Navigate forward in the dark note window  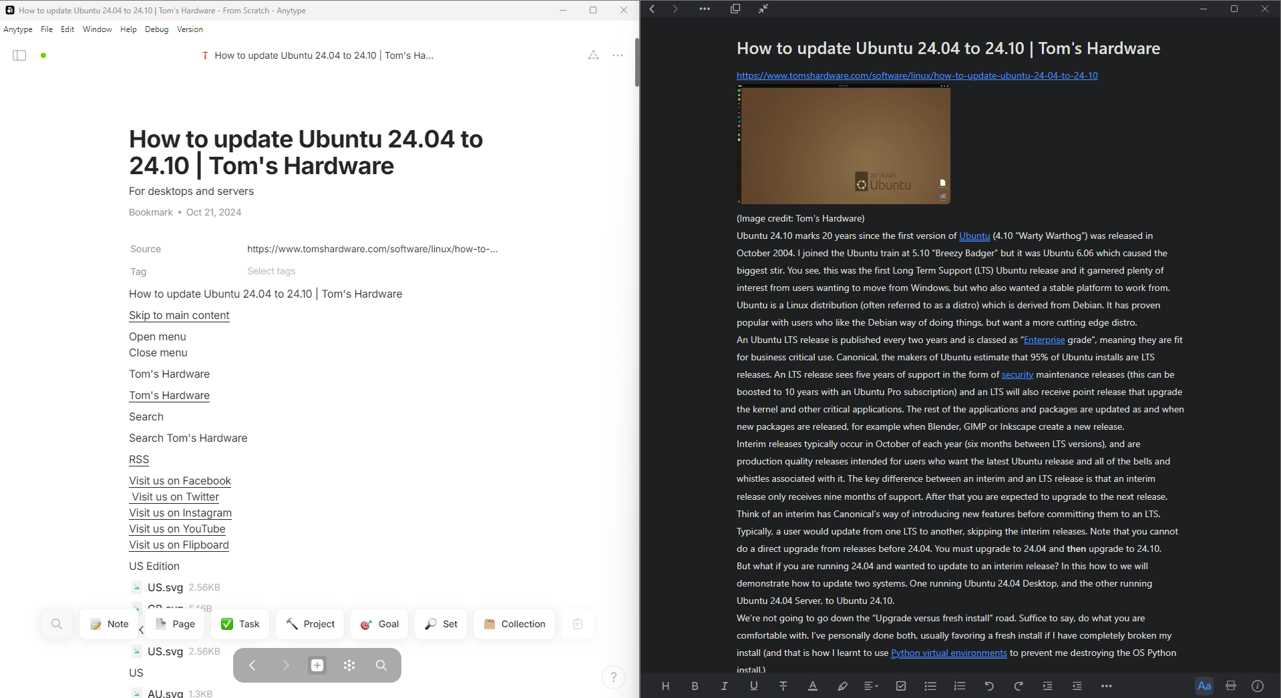tap(675, 9)
